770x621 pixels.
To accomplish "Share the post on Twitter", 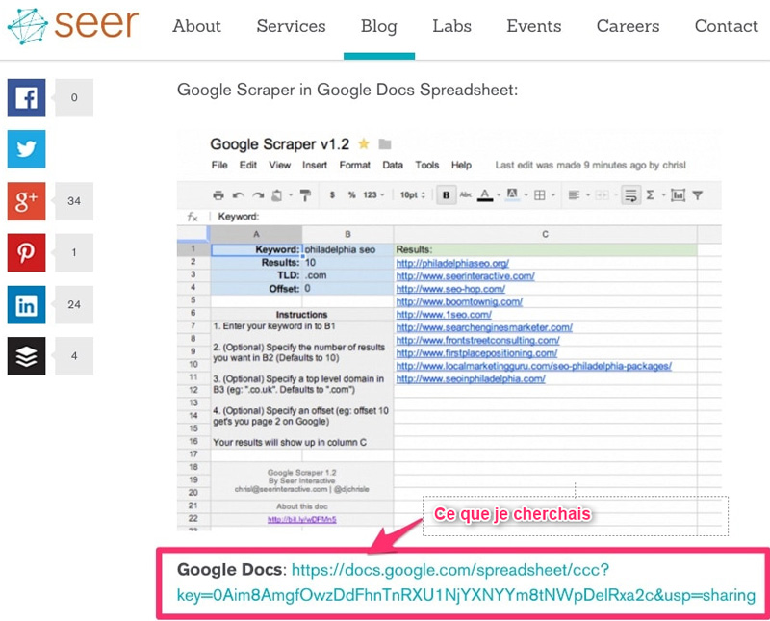I will (27, 149).
